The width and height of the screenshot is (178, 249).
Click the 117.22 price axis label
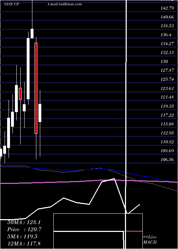[167, 115]
